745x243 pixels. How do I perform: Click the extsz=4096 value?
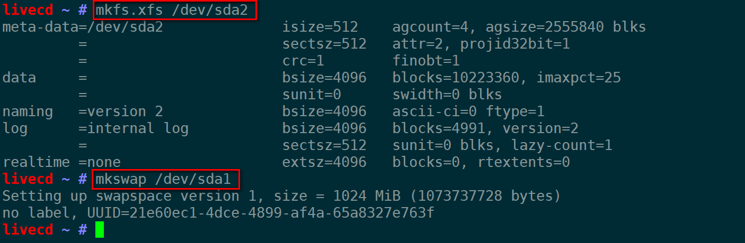pos(324,162)
